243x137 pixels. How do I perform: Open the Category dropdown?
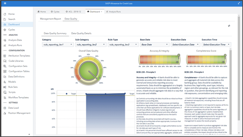pos(57,45)
